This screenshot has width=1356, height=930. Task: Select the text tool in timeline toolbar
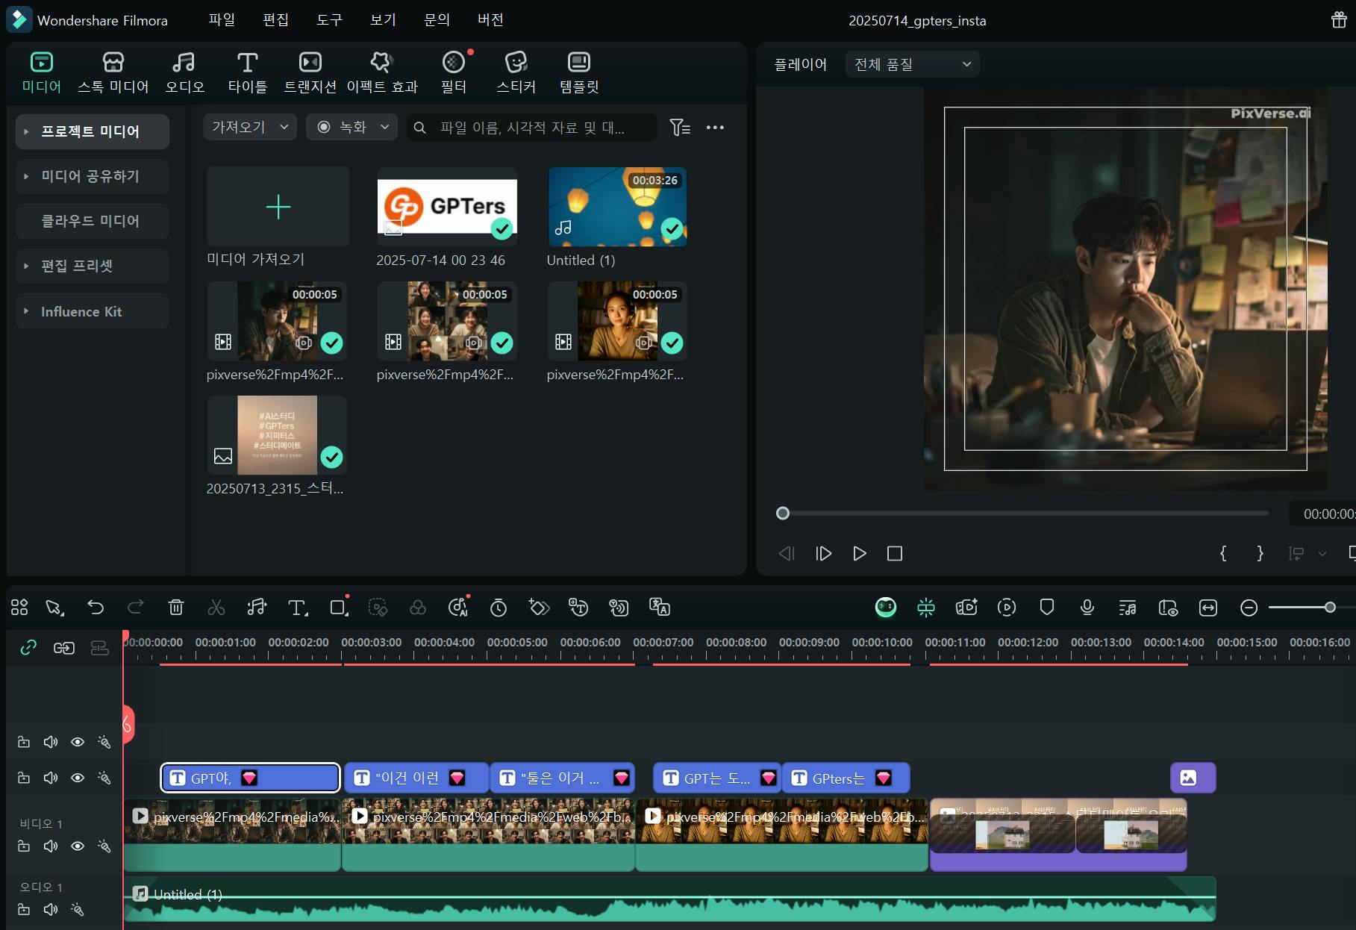pyautogui.click(x=297, y=608)
